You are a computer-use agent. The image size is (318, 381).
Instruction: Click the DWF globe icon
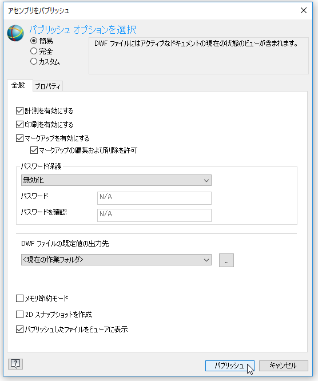[x=15, y=33]
